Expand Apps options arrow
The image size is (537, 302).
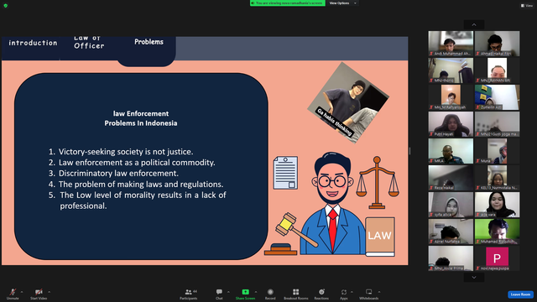point(352,292)
